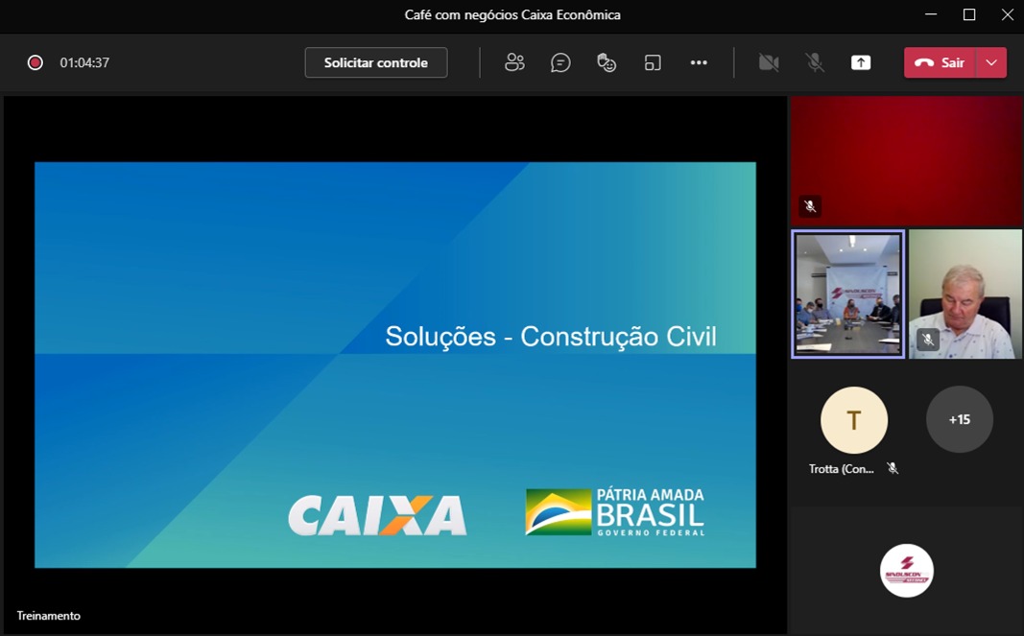Toggle the camera on
This screenshot has width=1024, height=636.
(x=769, y=62)
